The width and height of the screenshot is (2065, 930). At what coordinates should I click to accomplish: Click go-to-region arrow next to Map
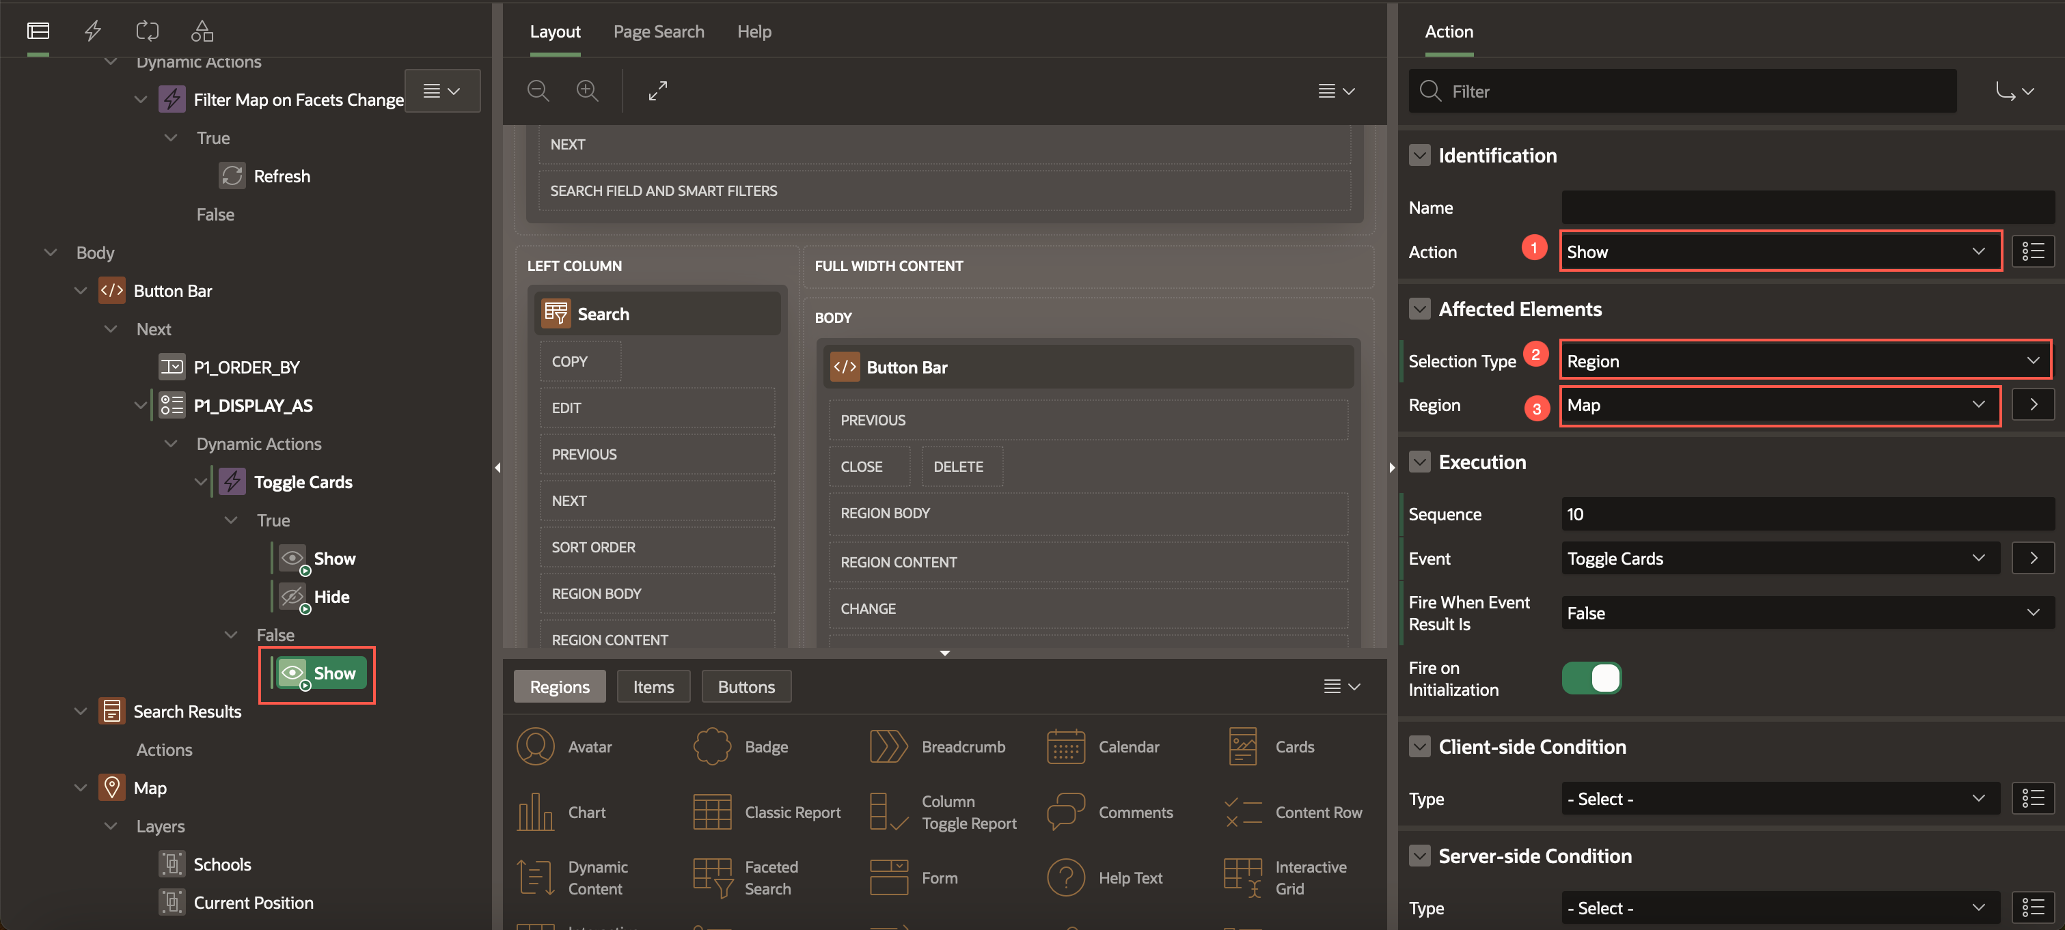pyautogui.click(x=2032, y=404)
